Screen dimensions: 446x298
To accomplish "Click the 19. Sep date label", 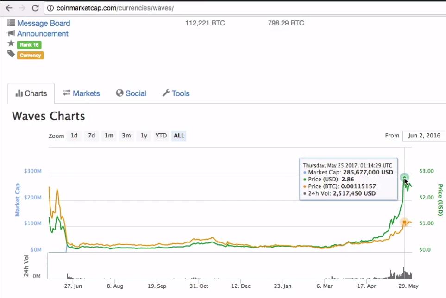I will [x=157, y=286].
